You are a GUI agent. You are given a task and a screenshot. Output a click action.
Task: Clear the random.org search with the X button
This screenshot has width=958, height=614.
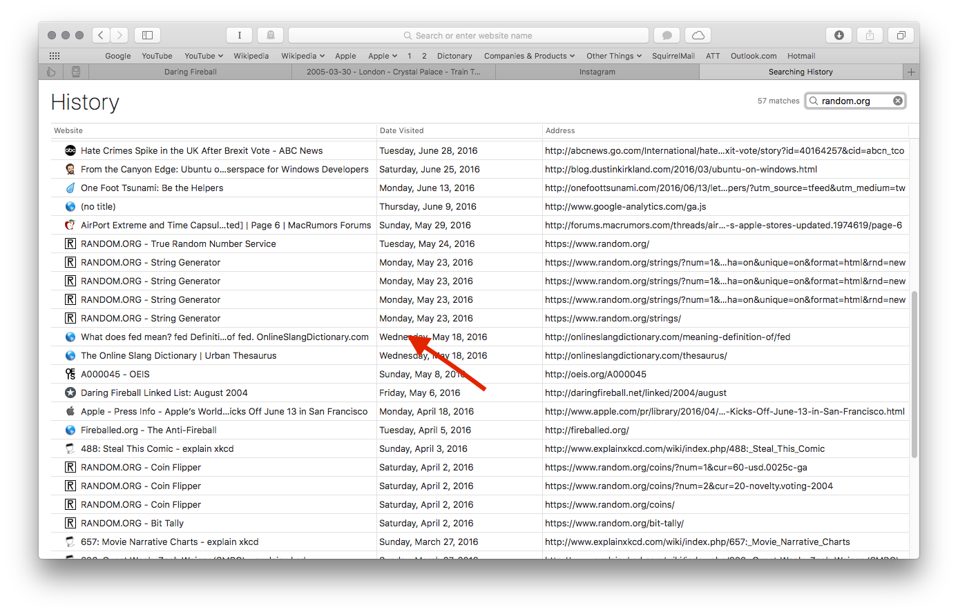point(898,101)
